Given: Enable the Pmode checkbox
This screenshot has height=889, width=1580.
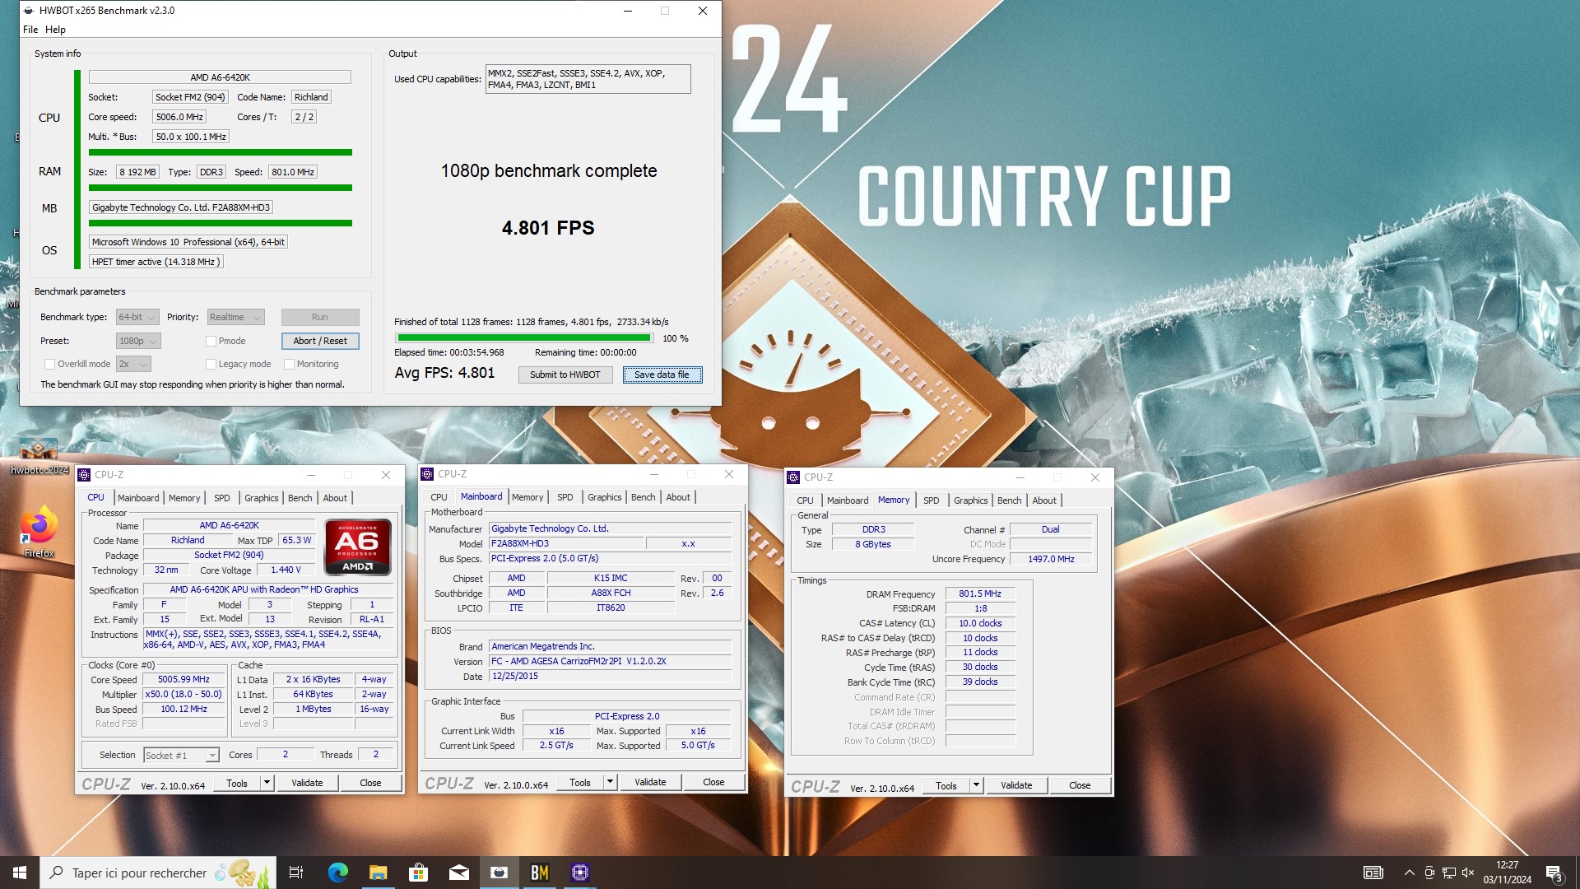Looking at the screenshot, I should point(211,341).
